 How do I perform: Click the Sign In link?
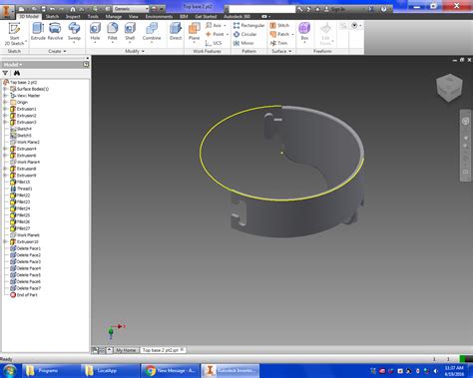[337, 9]
